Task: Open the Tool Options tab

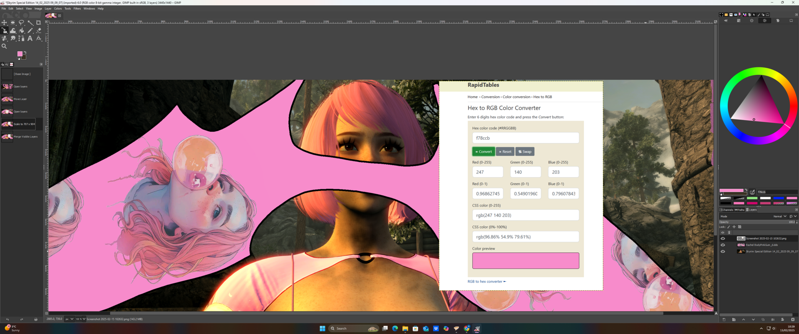Action: coord(2,64)
